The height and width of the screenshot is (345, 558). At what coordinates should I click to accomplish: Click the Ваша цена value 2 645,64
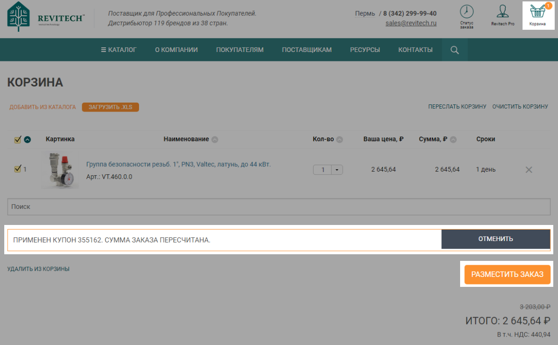point(384,170)
